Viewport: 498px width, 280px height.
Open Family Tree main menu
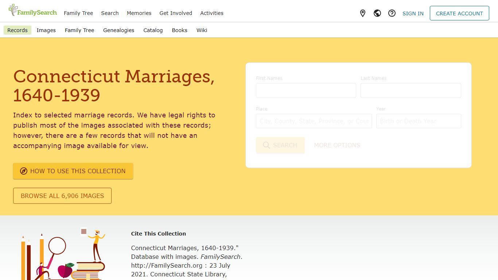coord(78,13)
